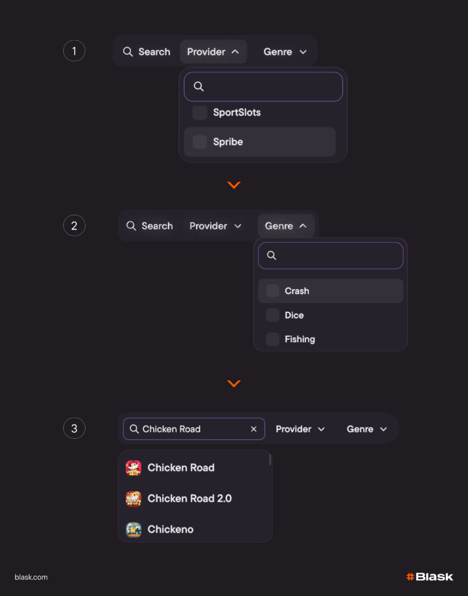This screenshot has height=596, width=468.
Task: Click the Chicken Road game icon
Action: click(x=133, y=468)
